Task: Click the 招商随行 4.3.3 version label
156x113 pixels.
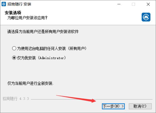Action: point(16,99)
